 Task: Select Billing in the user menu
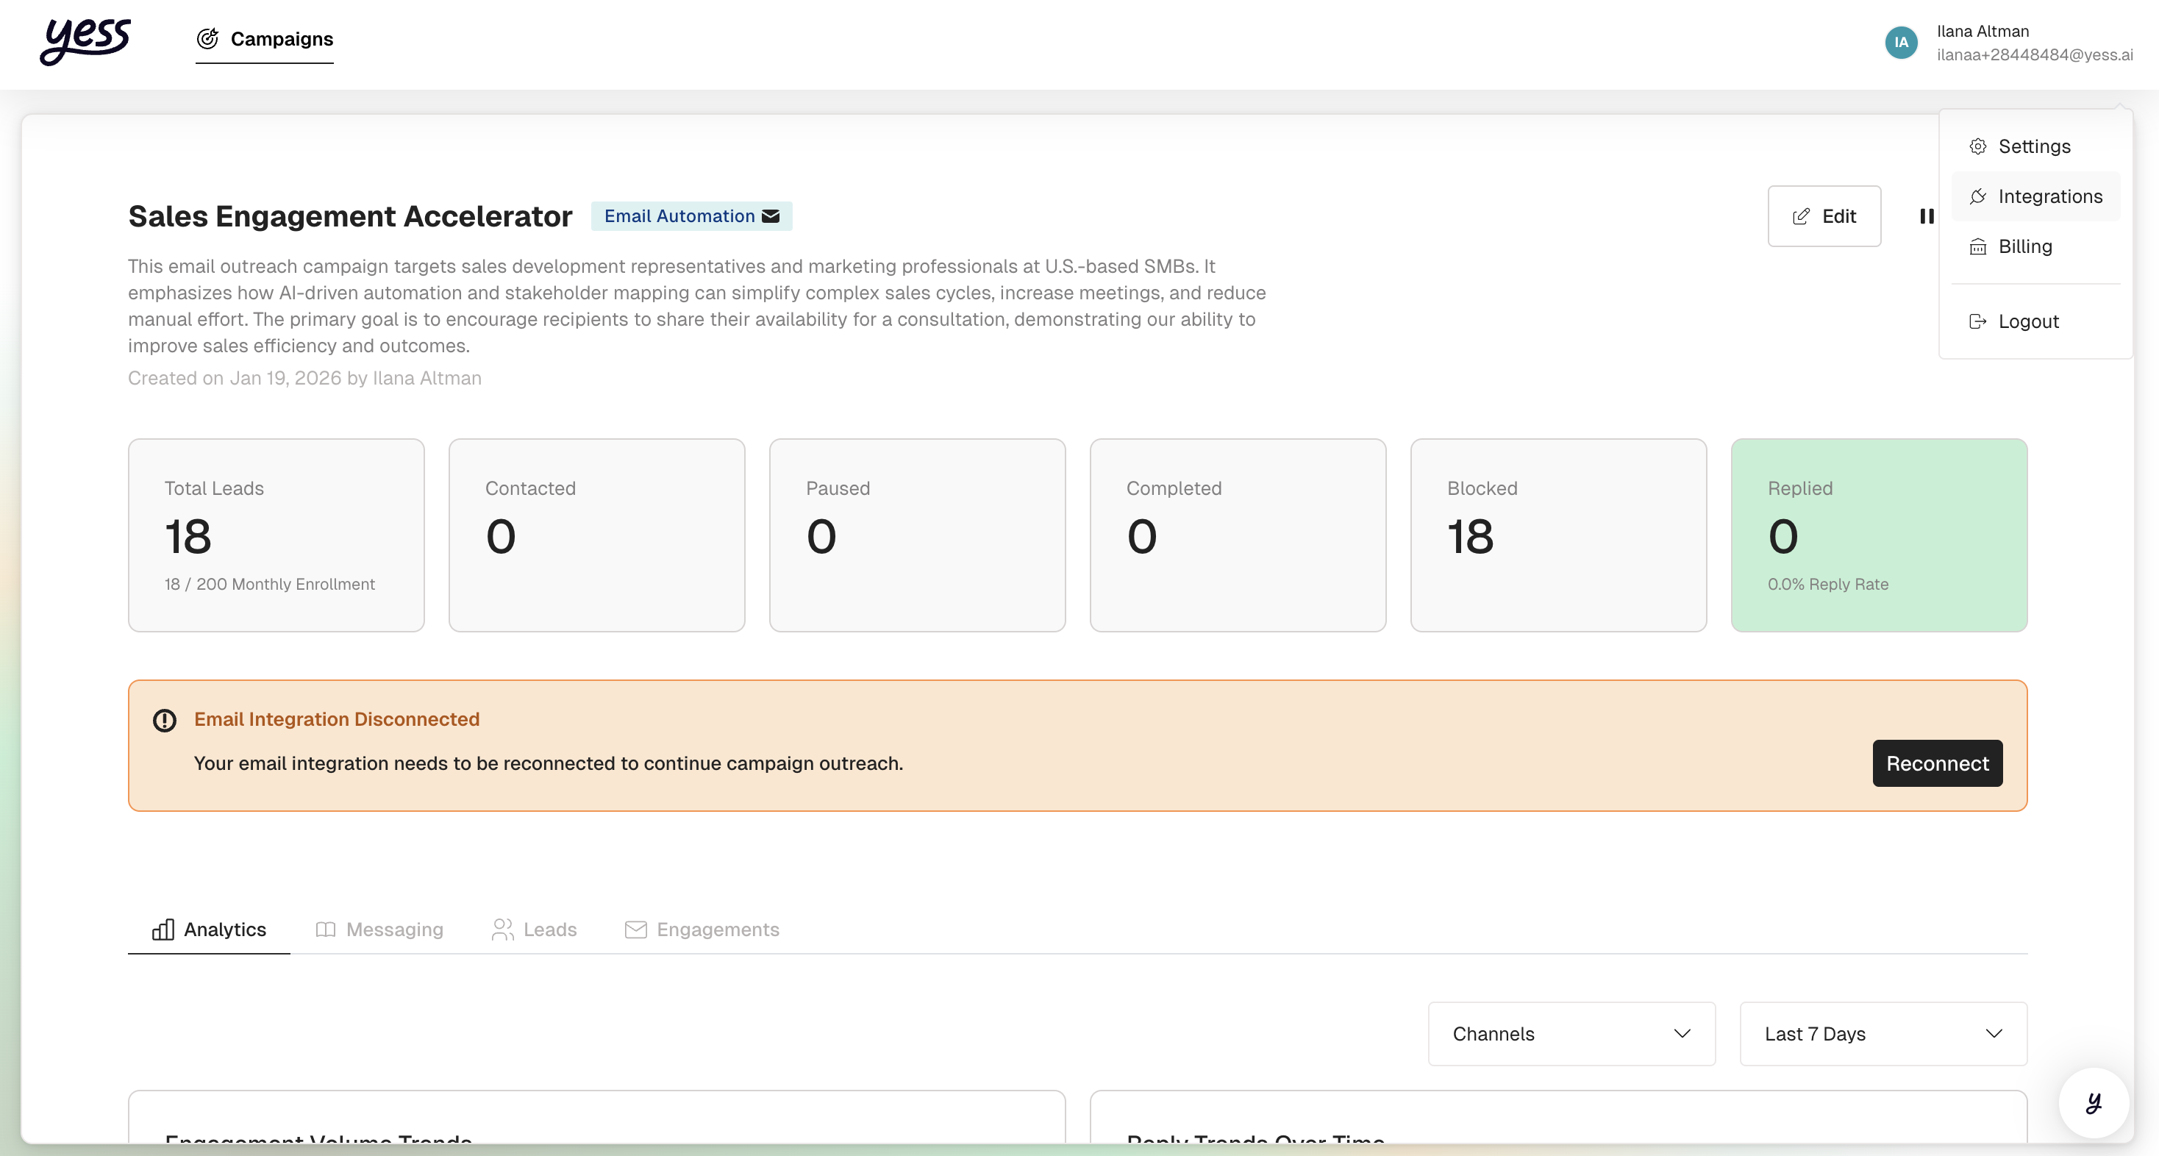(2024, 246)
